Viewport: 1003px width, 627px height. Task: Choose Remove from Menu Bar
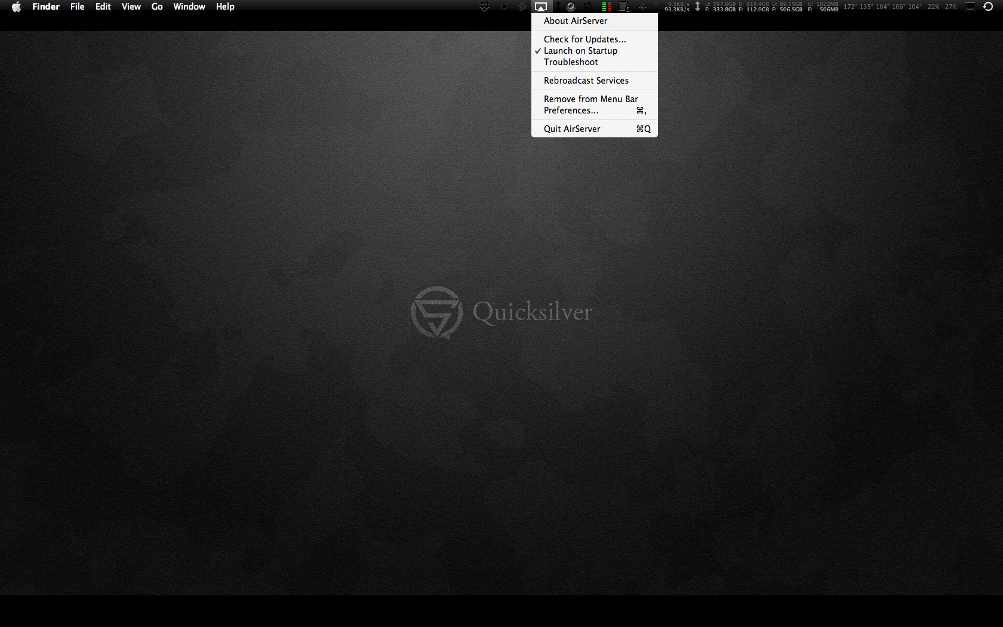[595, 99]
